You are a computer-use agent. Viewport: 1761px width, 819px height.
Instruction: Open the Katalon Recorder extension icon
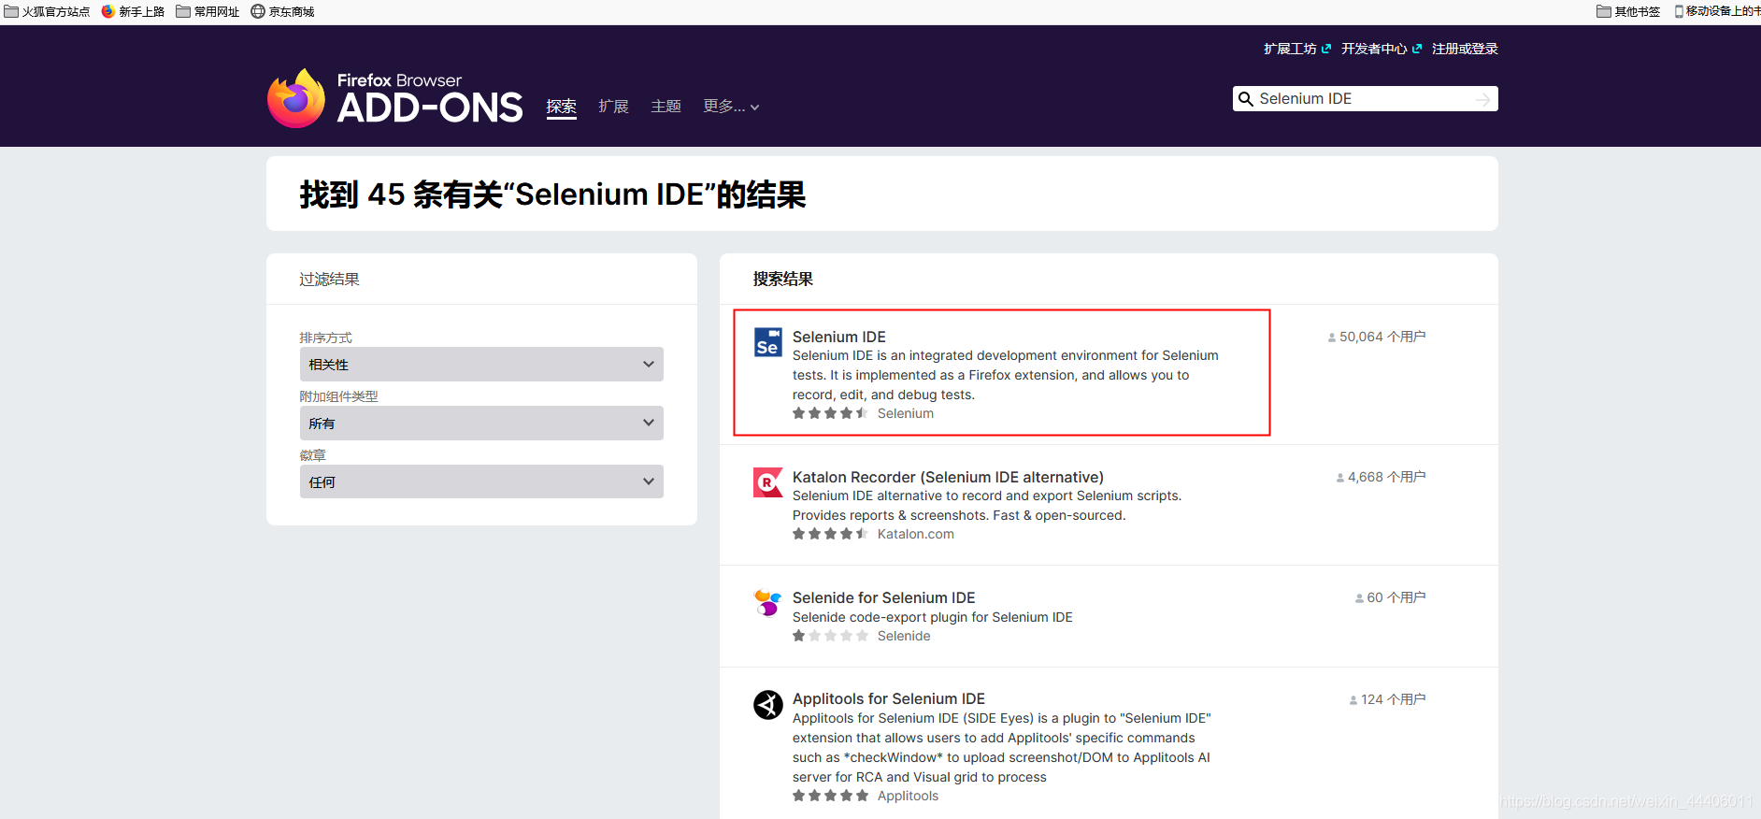(x=768, y=482)
